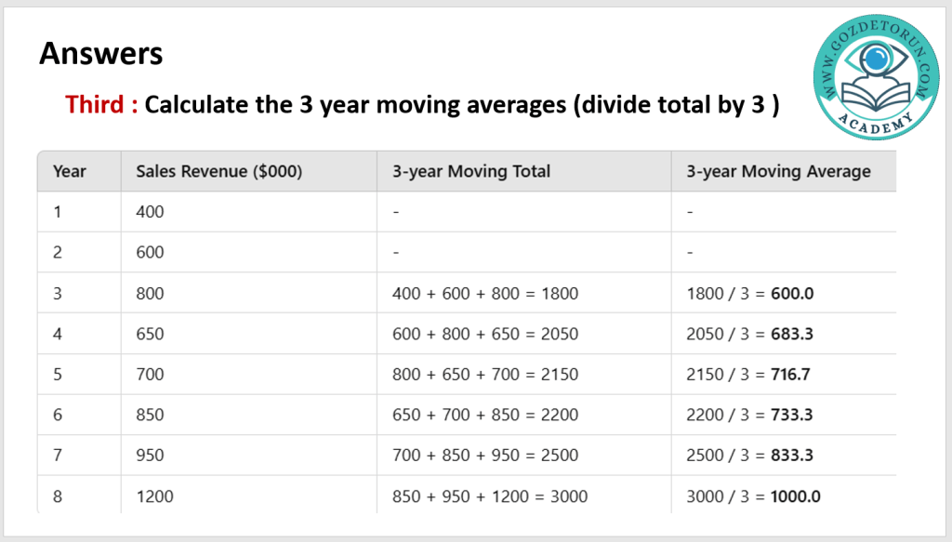Screen dimensions: 952x542
Task: Click the moving average result 683.3
Action: 792,334
